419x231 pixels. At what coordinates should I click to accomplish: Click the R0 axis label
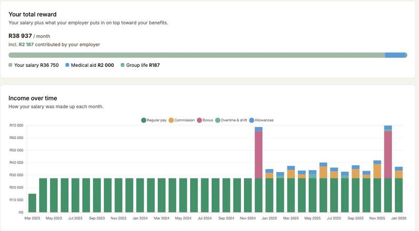click(21, 212)
